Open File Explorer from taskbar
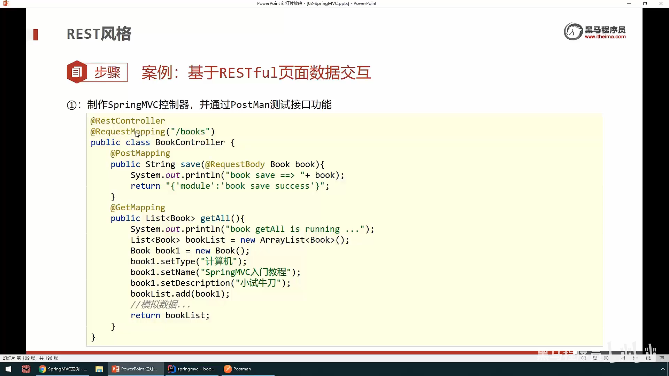The width and height of the screenshot is (669, 376). point(99,369)
